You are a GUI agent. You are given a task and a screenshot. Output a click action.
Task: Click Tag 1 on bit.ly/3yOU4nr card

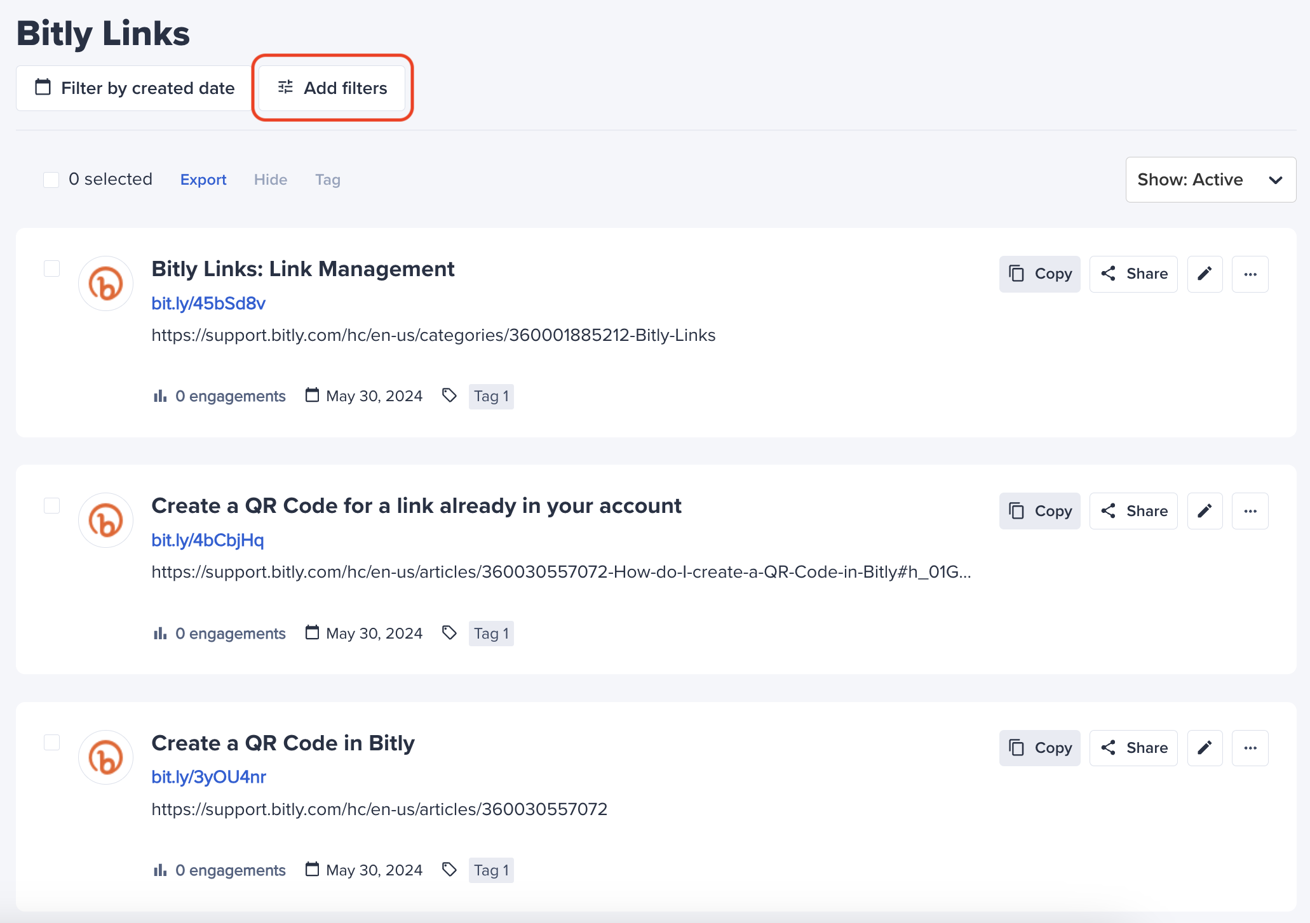(x=491, y=870)
